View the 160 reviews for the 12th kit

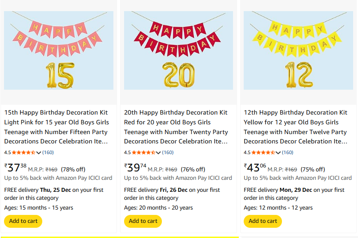point(288,153)
